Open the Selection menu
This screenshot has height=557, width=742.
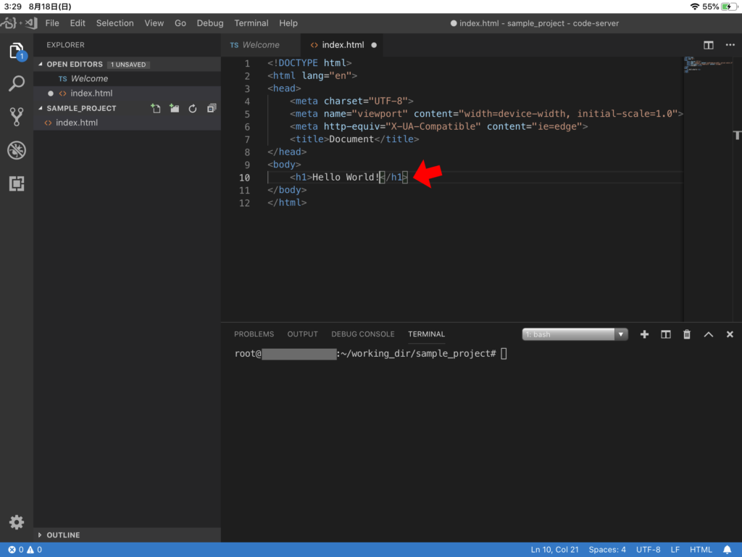pos(115,23)
